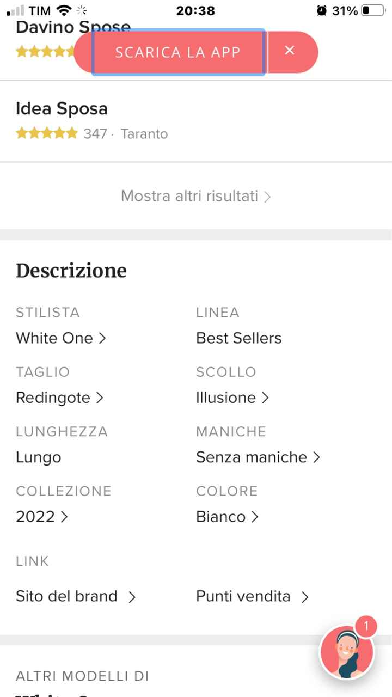Expand Mostra altri risultati
This screenshot has height=697, width=392.
pos(195,196)
